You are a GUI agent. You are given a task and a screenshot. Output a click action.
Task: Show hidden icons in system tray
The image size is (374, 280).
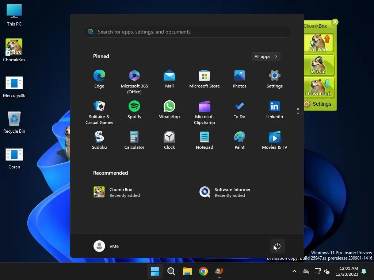[x=294, y=271]
